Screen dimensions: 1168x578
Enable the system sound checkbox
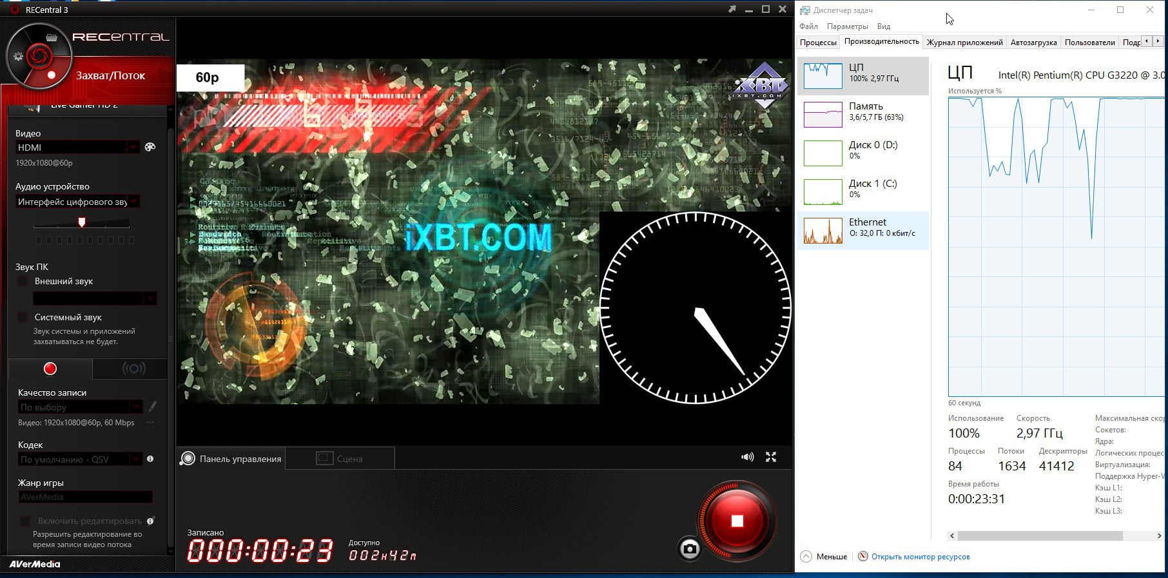(23, 317)
